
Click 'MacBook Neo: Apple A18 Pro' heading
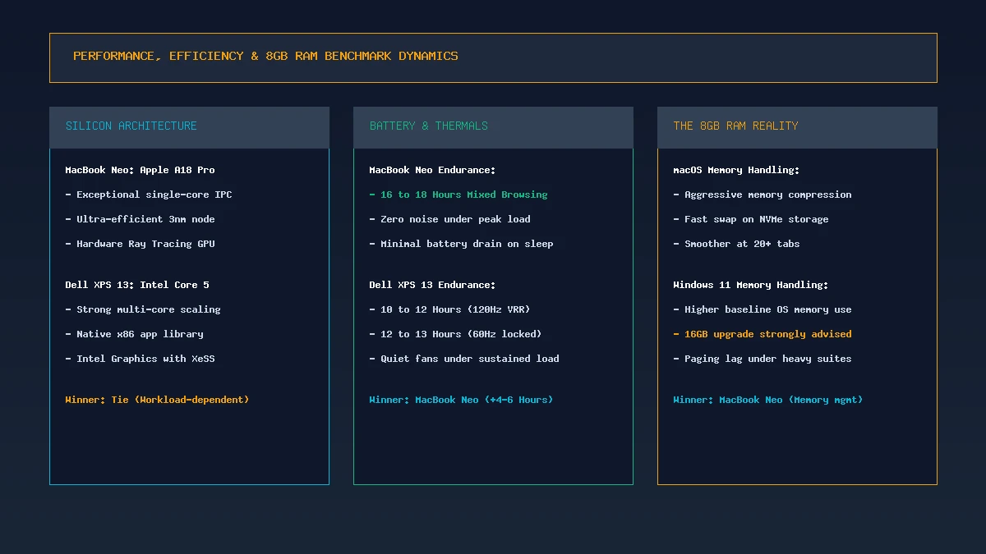coord(140,170)
